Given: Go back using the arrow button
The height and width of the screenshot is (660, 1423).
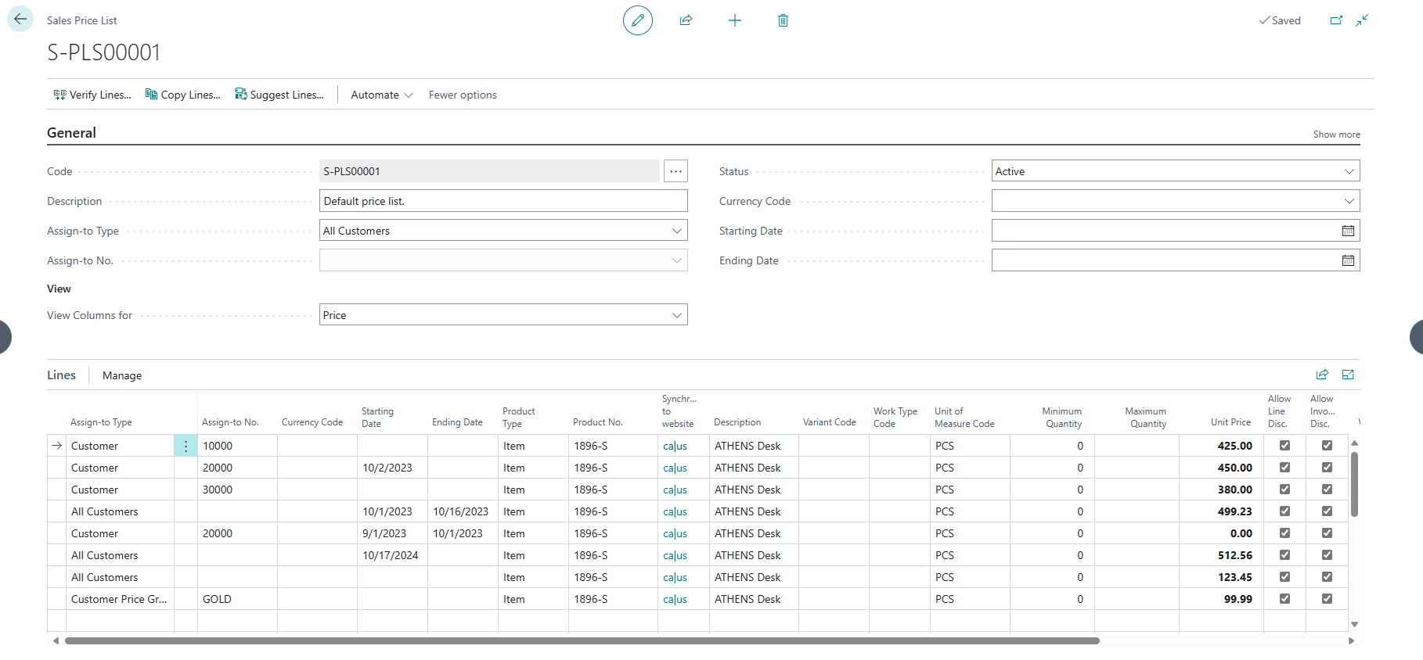Looking at the screenshot, I should [x=20, y=20].
